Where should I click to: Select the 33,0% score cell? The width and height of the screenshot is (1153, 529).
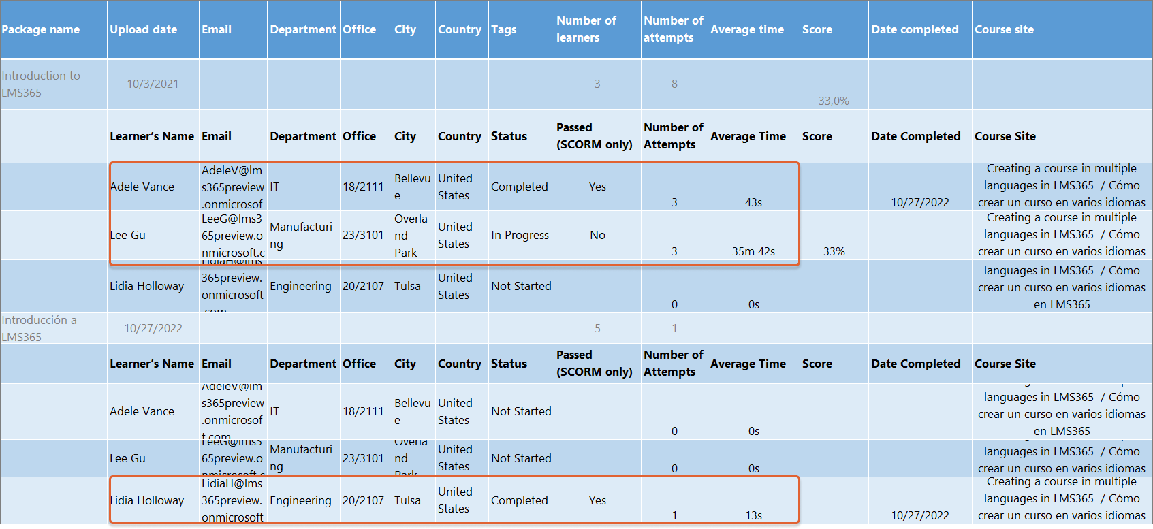[x=834, y=101]
